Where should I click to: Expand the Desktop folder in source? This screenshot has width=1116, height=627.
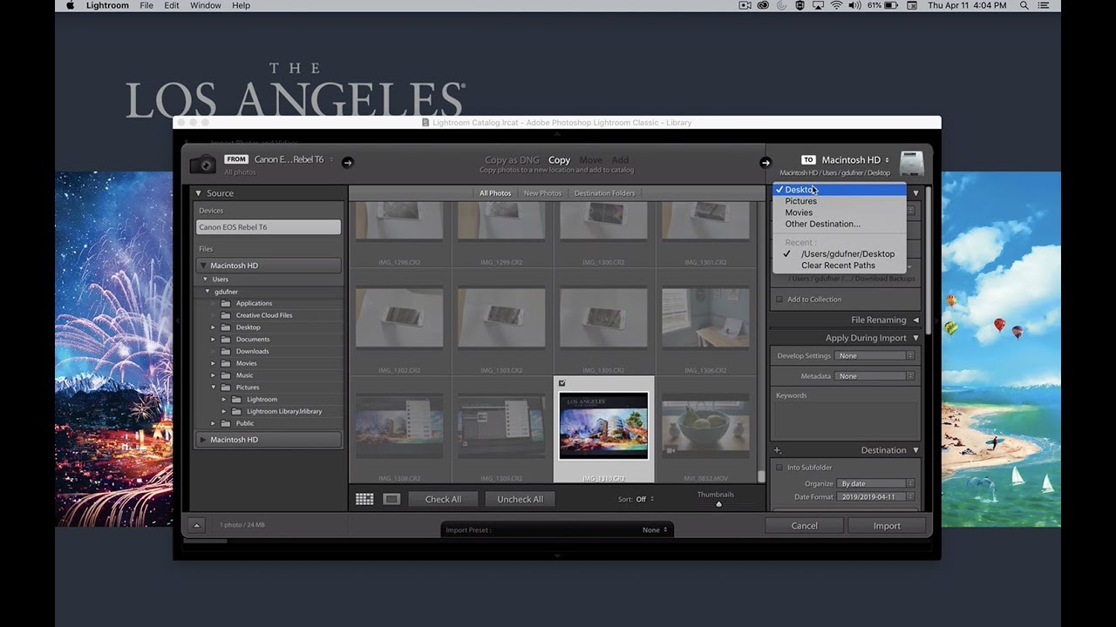click(x=214, y=327)
